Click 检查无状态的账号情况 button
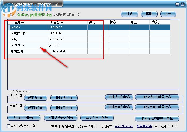 [157, 118]
